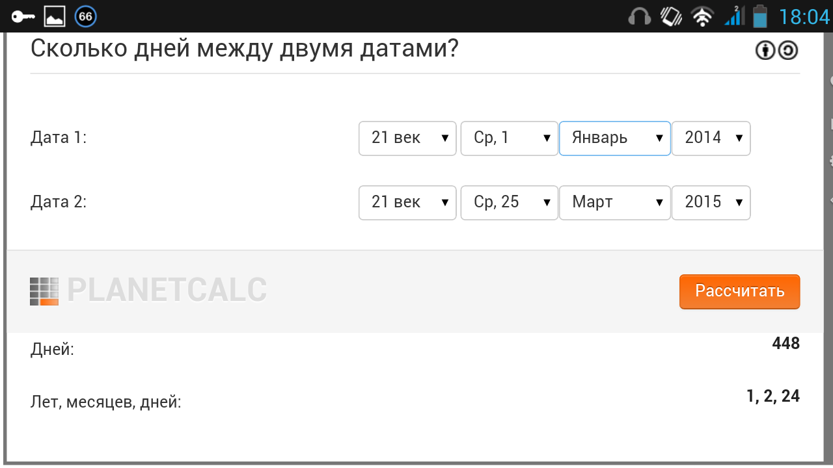Expand the Январь month dropdown
833x468 pixels.
click(x=615, y=138)
